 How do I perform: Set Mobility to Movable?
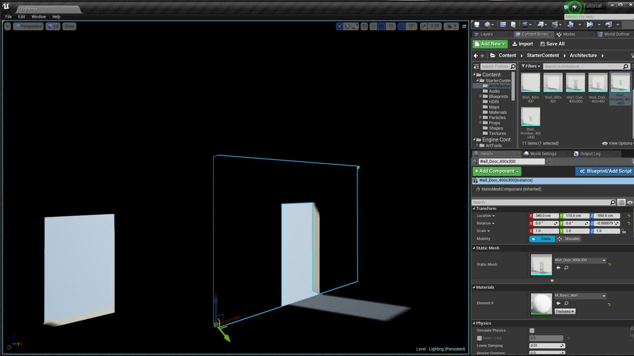click(x=569, y=239)
